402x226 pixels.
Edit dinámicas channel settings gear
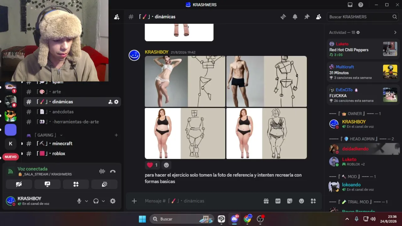[116, 102]
